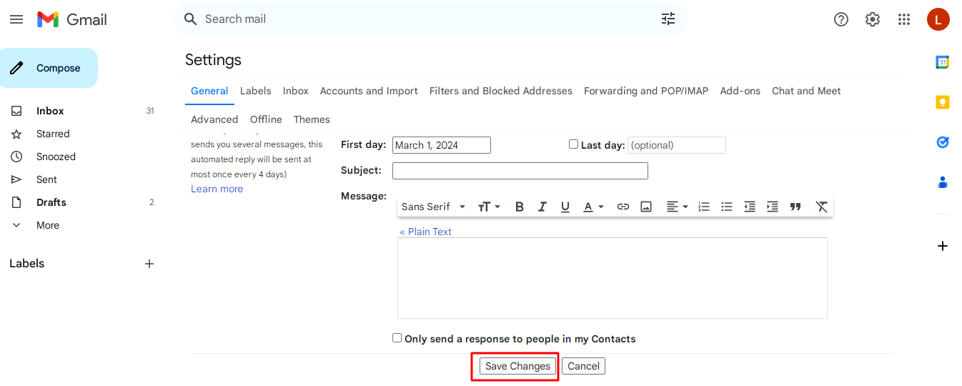The height and width of the screenshot is (386, 962).
Task: Open the text size dropdown
Action: 489,207
